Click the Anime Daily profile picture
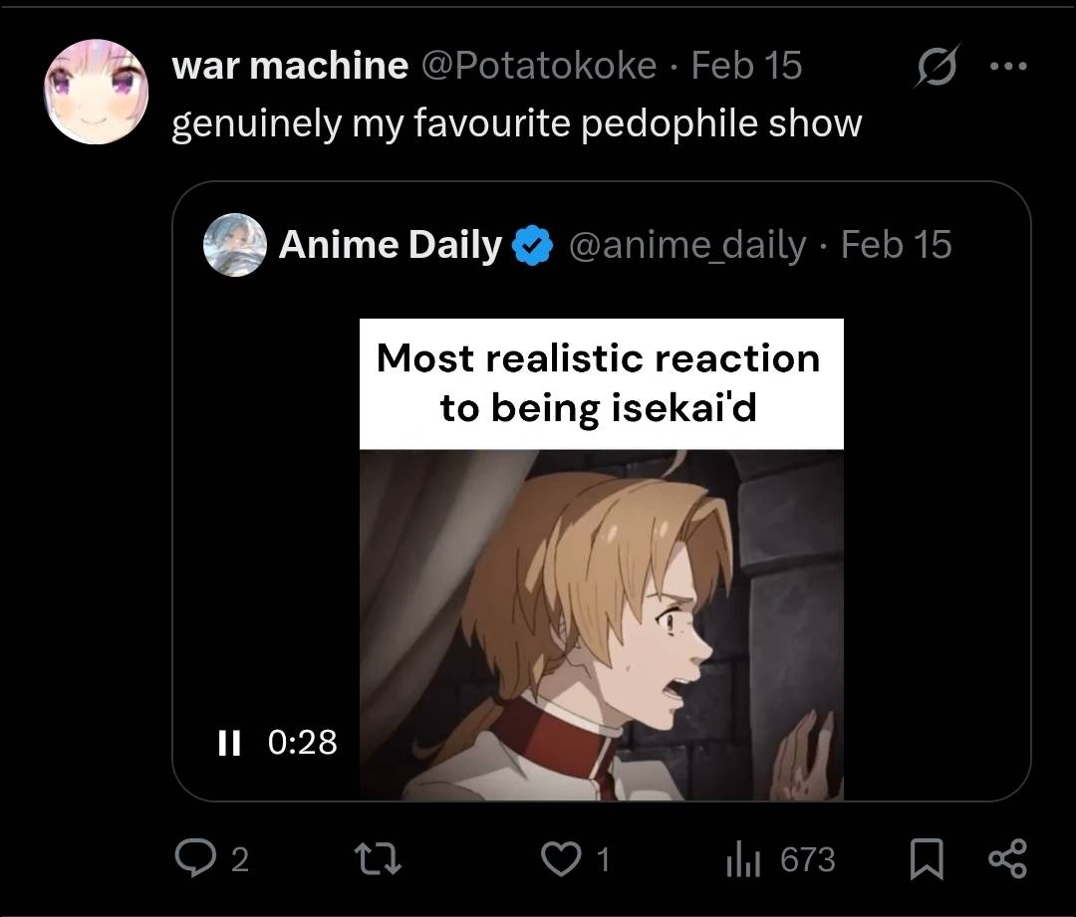1076x917 pixels. click(x=235, y=245)
